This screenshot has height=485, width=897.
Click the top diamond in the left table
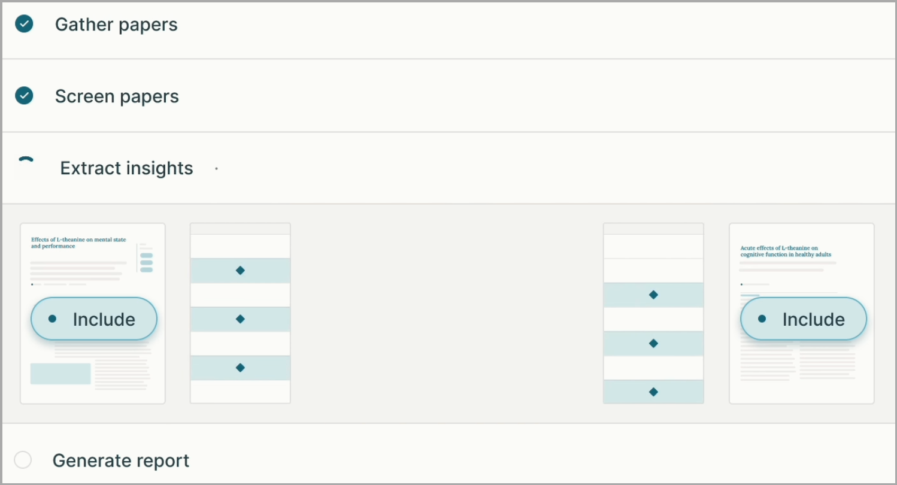(x=240, y=271)
